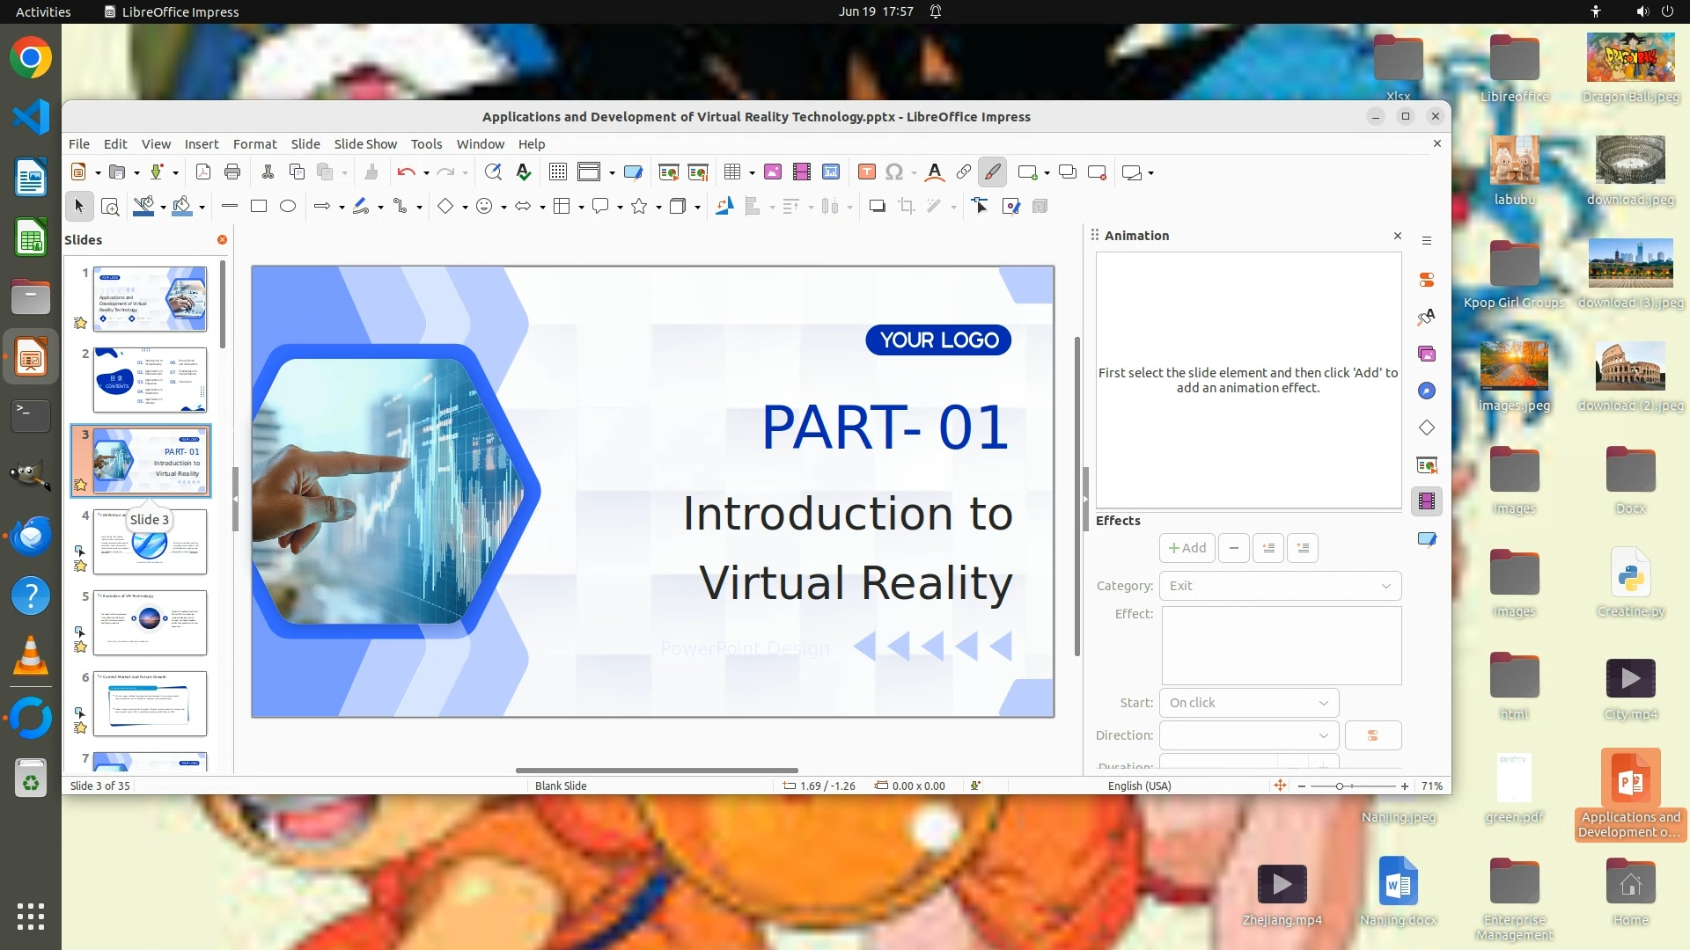Image resolution: width=1690 pixels, height=950 pixels.
Task: Toggle shadow on selected object
Action: pyautogui.click(x=877, y=206)
